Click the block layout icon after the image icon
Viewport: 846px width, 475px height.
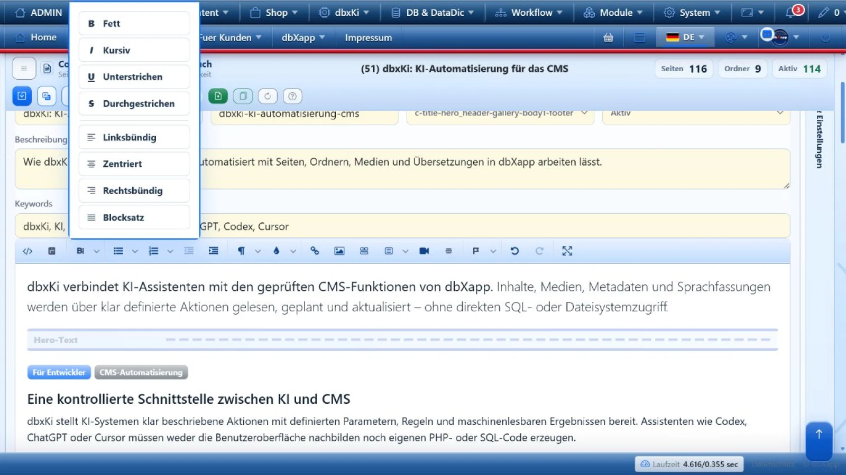(364, 251)
